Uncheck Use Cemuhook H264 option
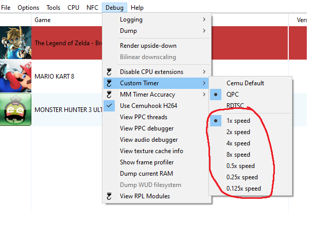 [x=157, y=106]
